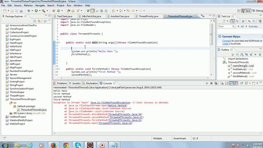Click the New Java Package icon
263x148 pixels.
click(x=54, y=11)
